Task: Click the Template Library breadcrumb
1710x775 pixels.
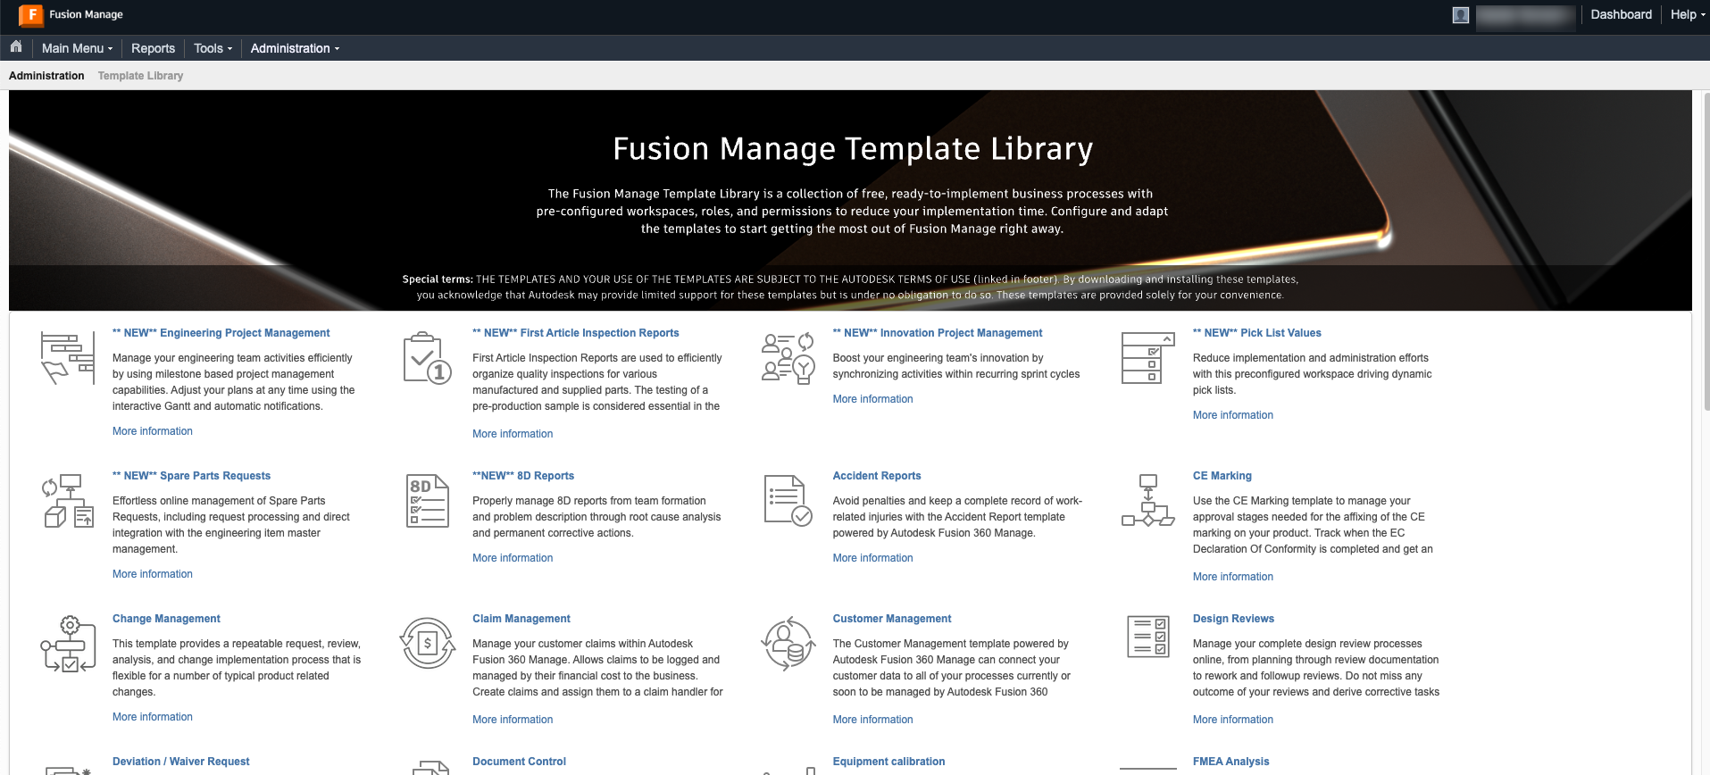Action: point(140,76)
